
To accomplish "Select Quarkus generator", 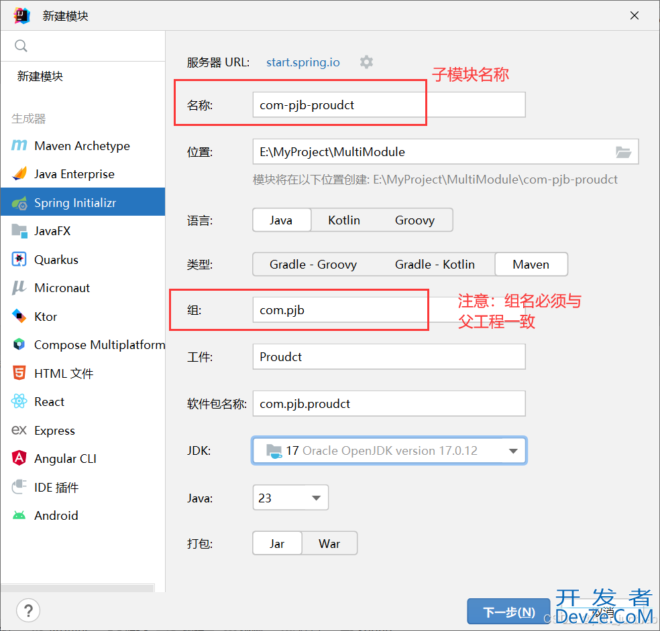I will point(83,259).
